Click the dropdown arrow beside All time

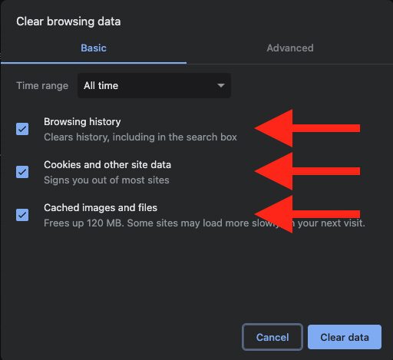220,85
